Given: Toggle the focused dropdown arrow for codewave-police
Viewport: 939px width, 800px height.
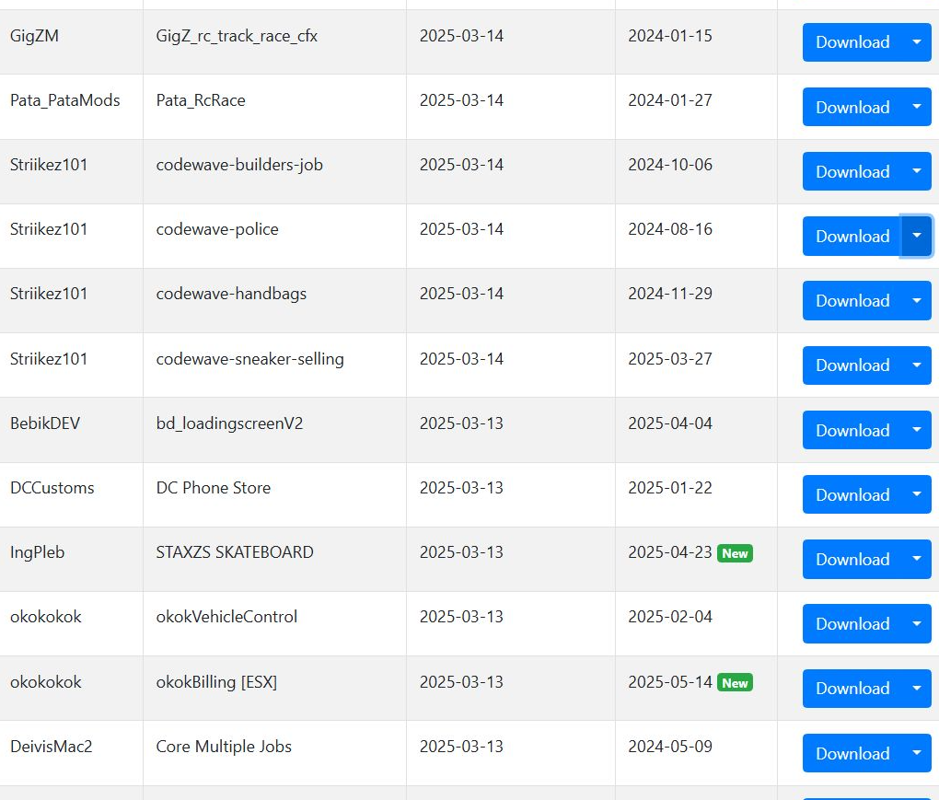Looking at the screenshot, I should pyautogui.click(x=916, y=236).
